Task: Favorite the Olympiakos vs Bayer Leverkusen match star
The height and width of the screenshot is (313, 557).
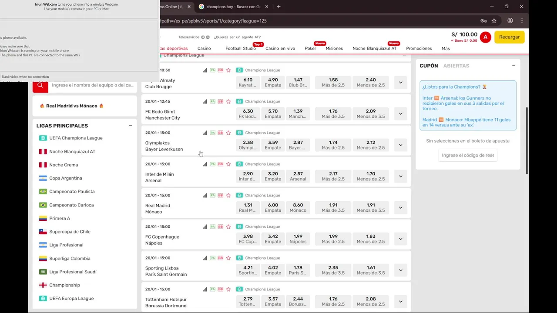Action: (x=228, y=133)
